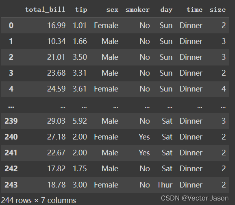Select tip value 1.66
235x205 pixels.
(80, 41)
